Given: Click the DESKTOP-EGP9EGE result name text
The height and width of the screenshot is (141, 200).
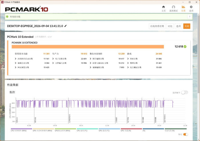Looking at the screenshot, I should 35,26.
